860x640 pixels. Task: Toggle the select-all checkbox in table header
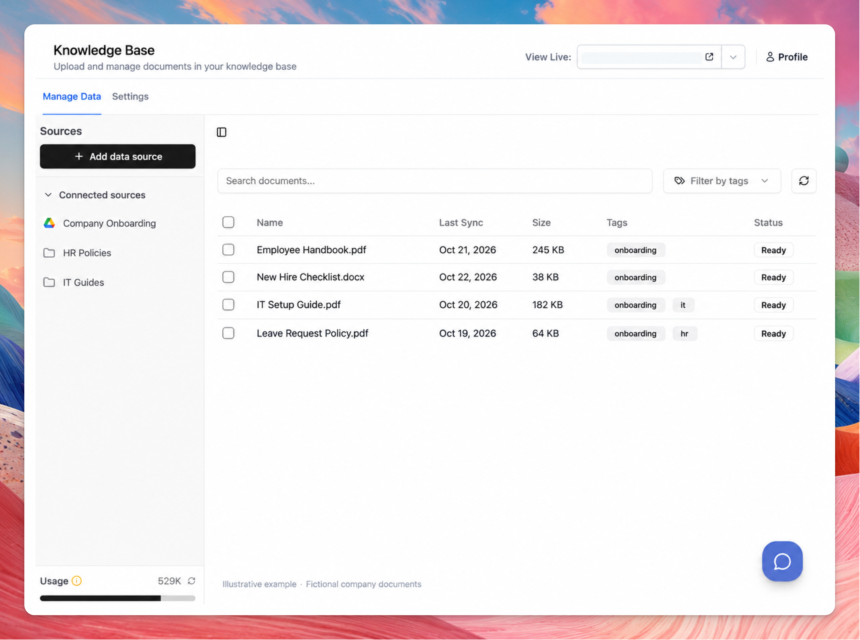228,222
